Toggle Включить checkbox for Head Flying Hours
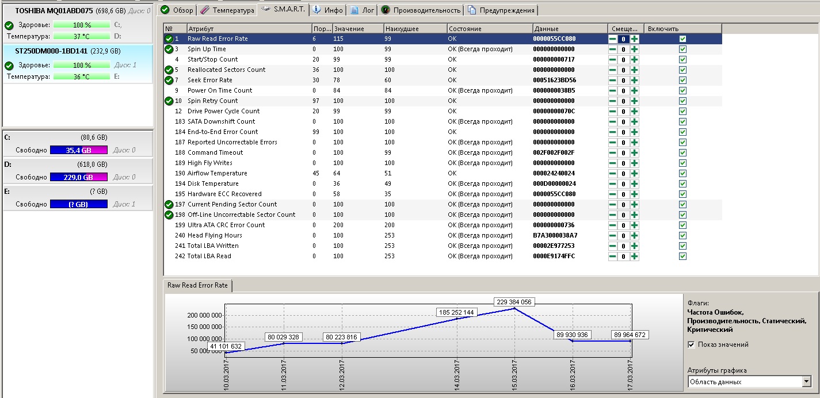This screenshot has height=398, width=820. coord(682,235)
